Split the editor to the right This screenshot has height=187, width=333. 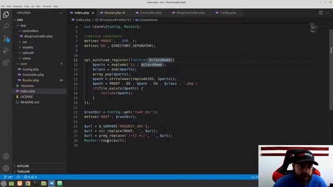(321, 13)
